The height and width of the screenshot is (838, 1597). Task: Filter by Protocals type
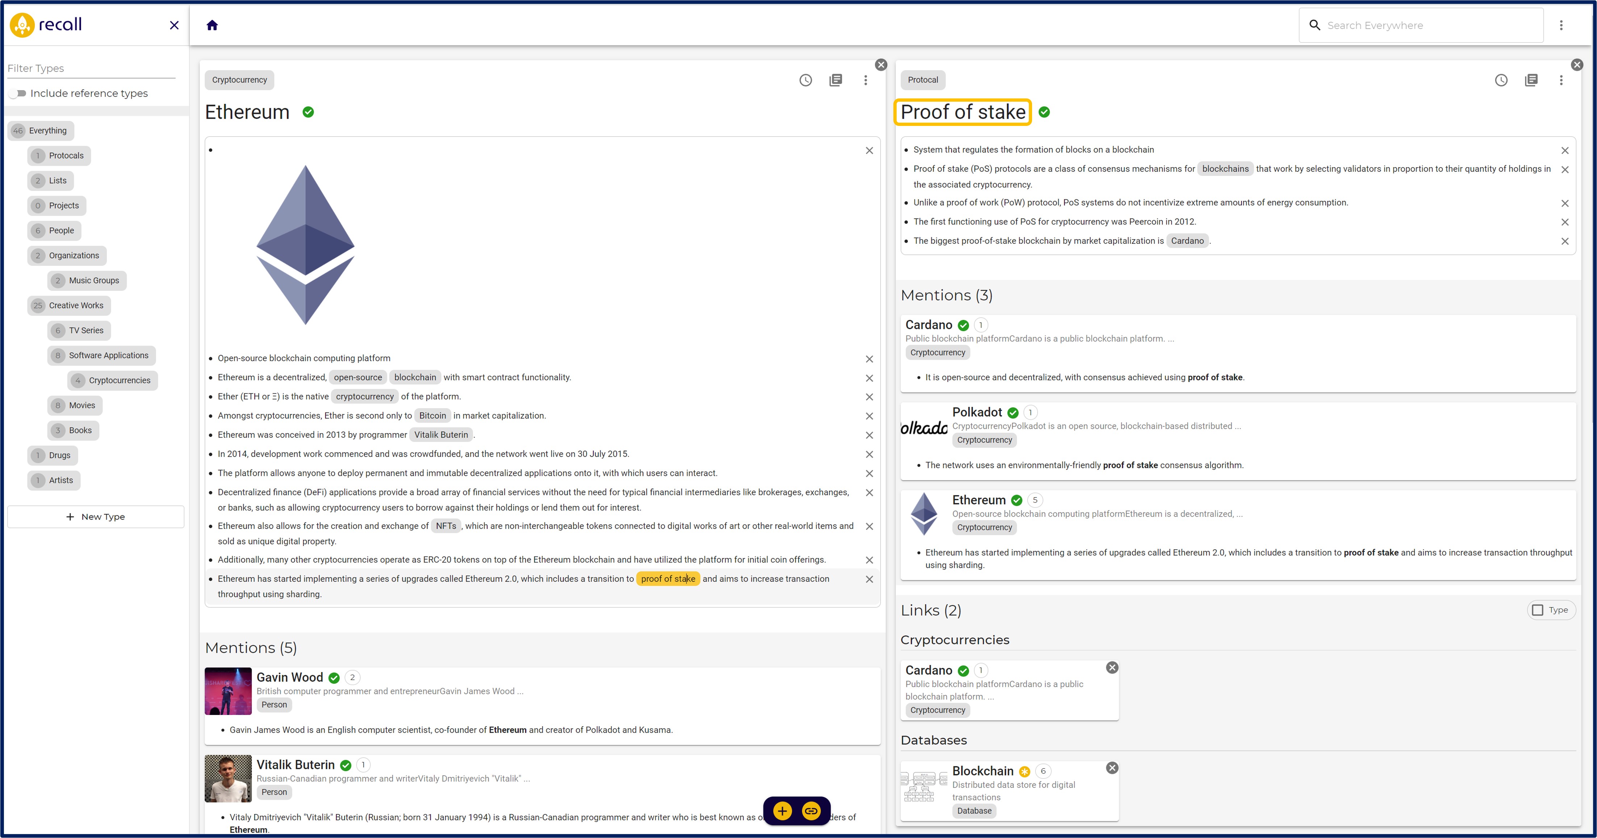click(x=59, y=156)
